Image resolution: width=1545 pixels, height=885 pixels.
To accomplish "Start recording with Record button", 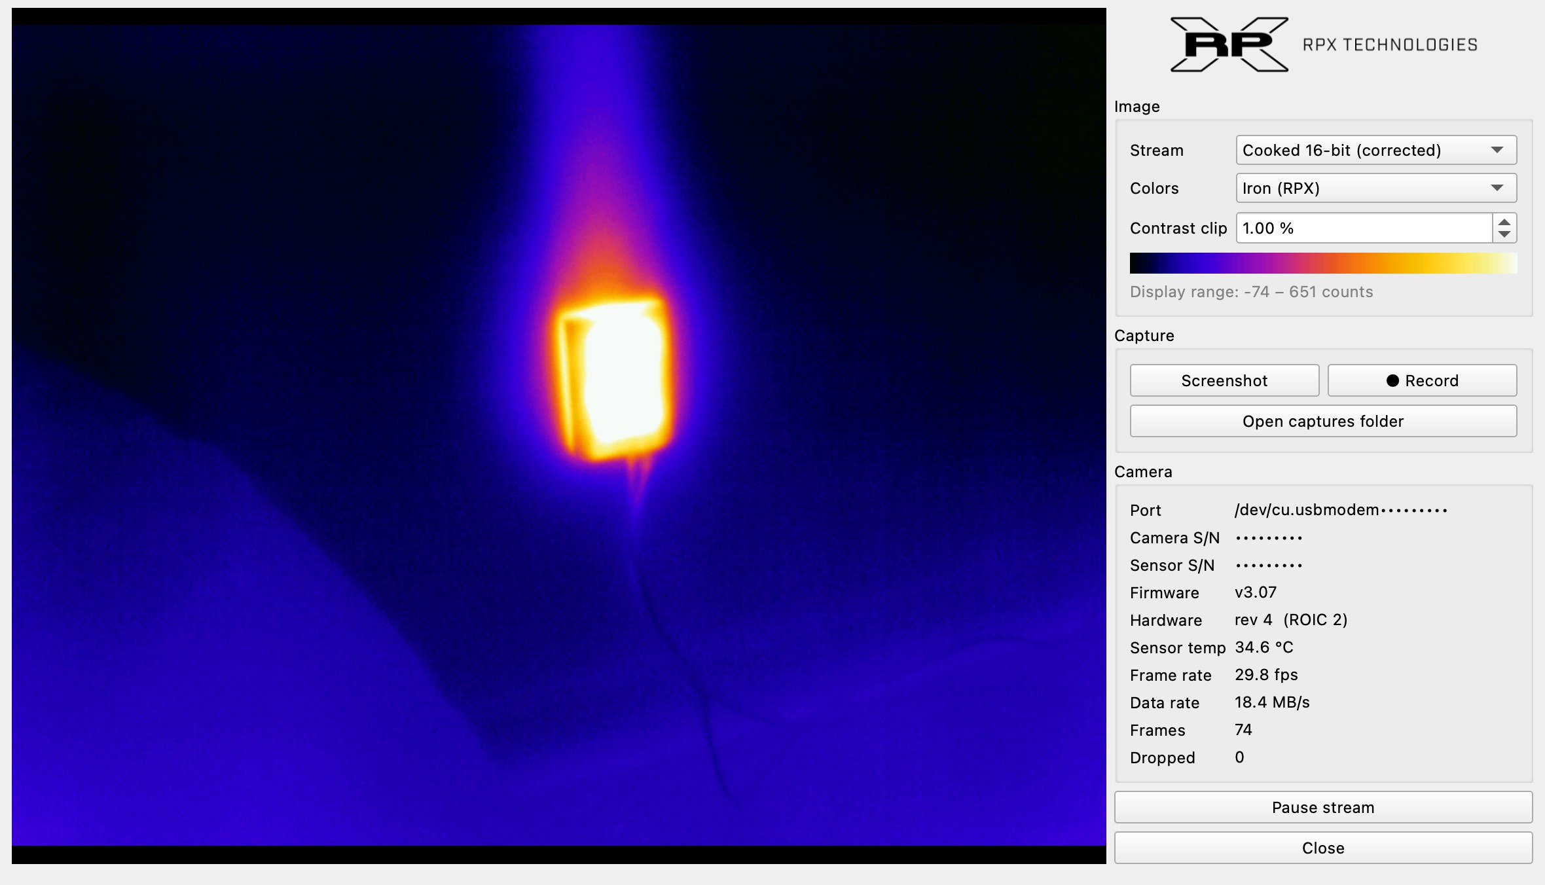I will coord(1422,380).
